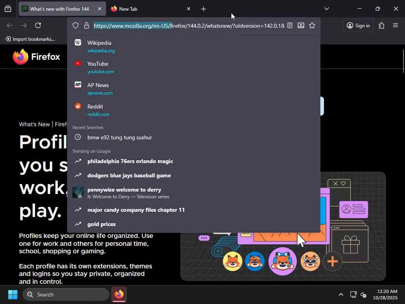This screenshot has width=405, height=304.
Task: Close the What's new with Firefox 144 tab
Action: (99, 9)
